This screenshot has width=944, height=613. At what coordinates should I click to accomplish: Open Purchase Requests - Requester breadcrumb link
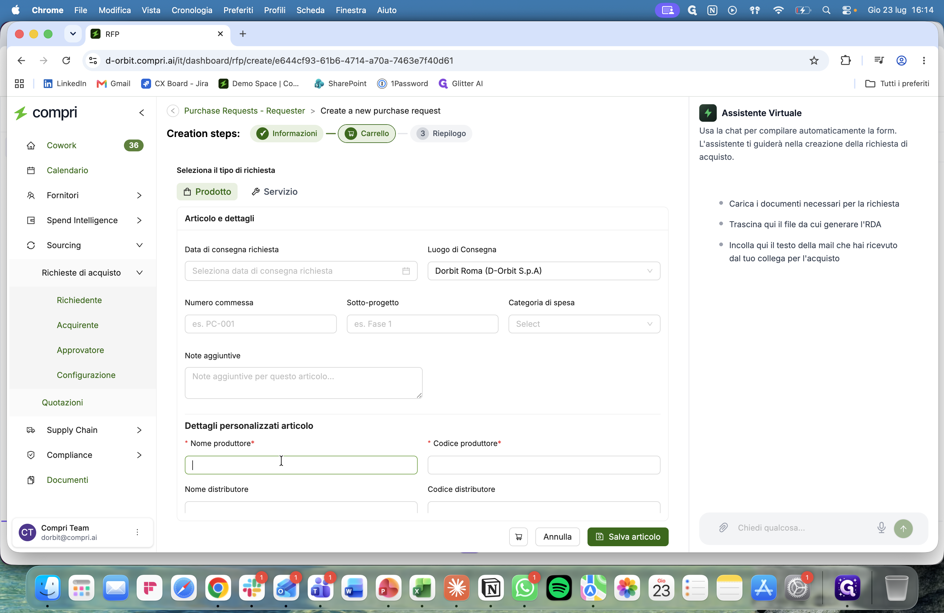click(x=244, y=111)
